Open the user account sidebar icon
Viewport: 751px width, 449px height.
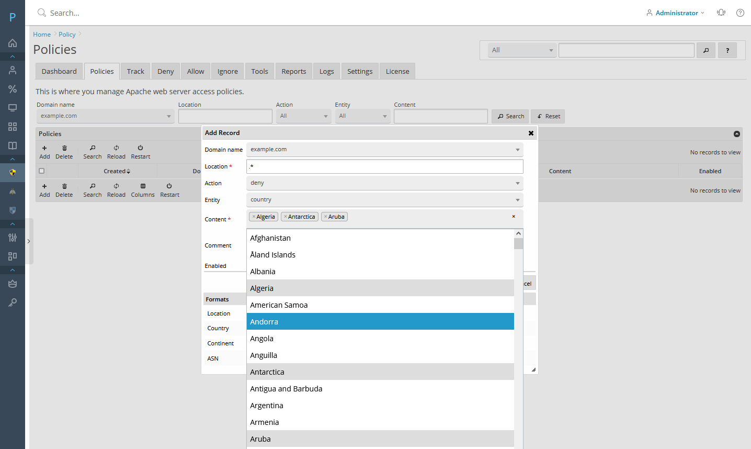[x=13, y=70]
